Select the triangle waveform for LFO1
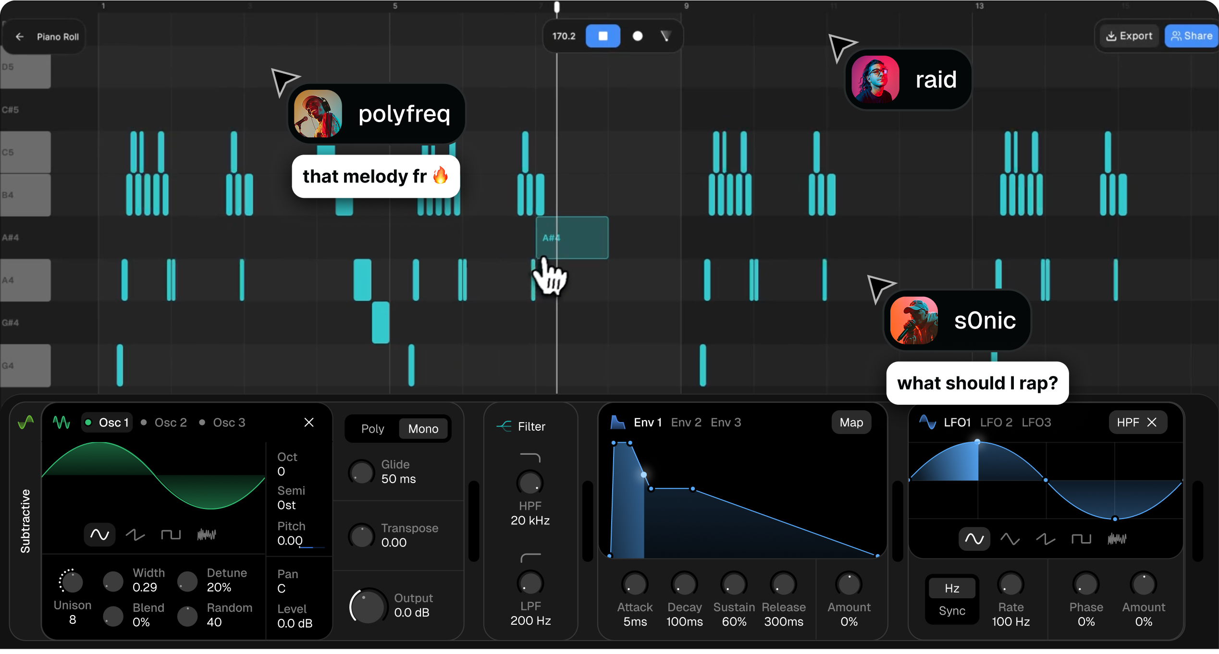 [1010, 539]
